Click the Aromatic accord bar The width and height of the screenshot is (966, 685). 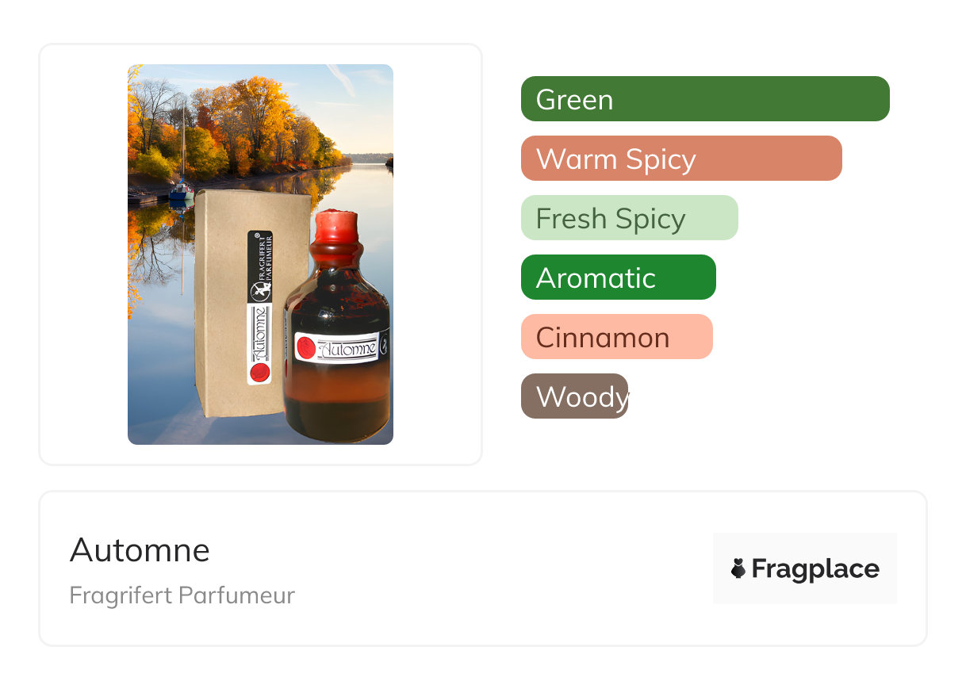(x=619, y=277)
